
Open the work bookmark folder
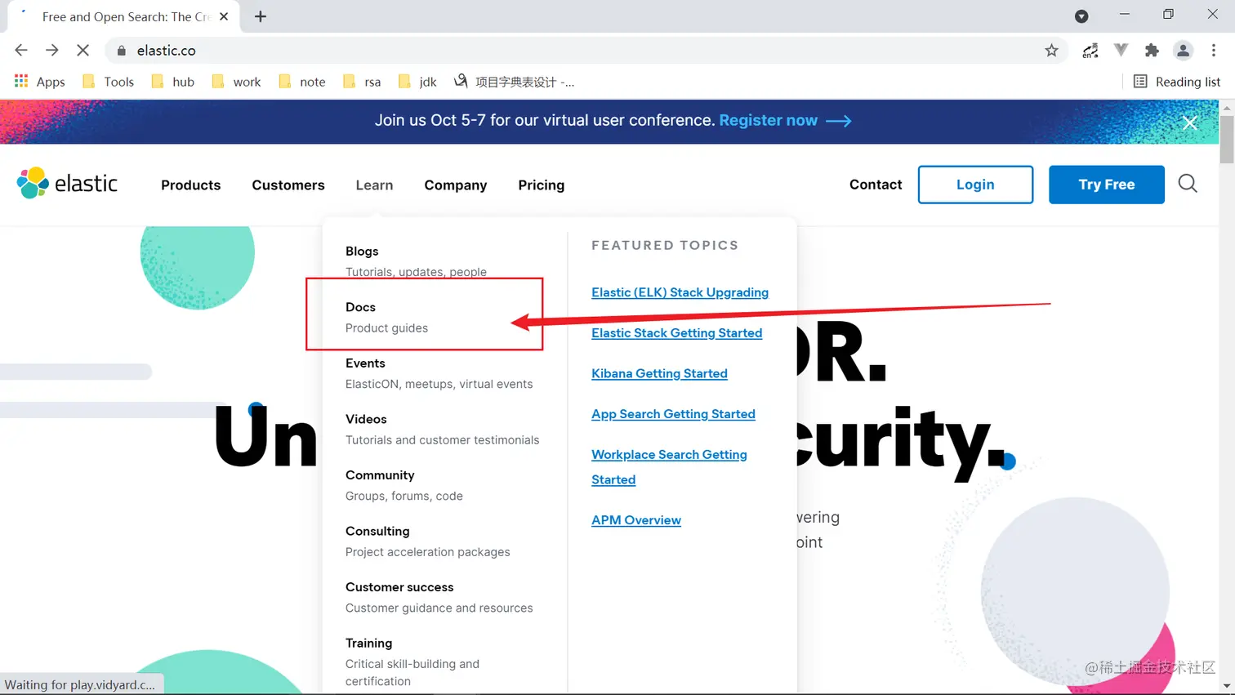click(236, 82)
